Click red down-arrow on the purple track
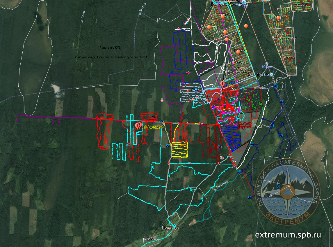This screenshot has width=333, height=247. [162, 100]
